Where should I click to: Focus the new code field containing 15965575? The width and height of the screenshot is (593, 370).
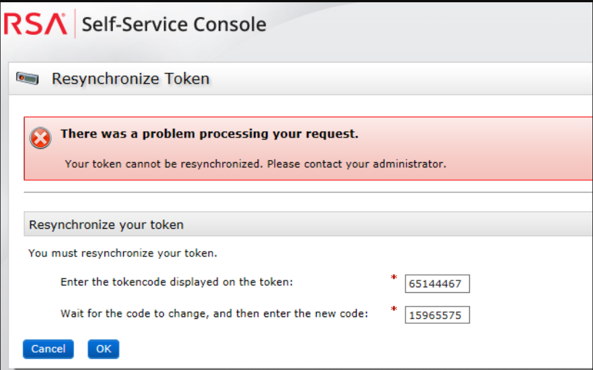pos(437,315)
